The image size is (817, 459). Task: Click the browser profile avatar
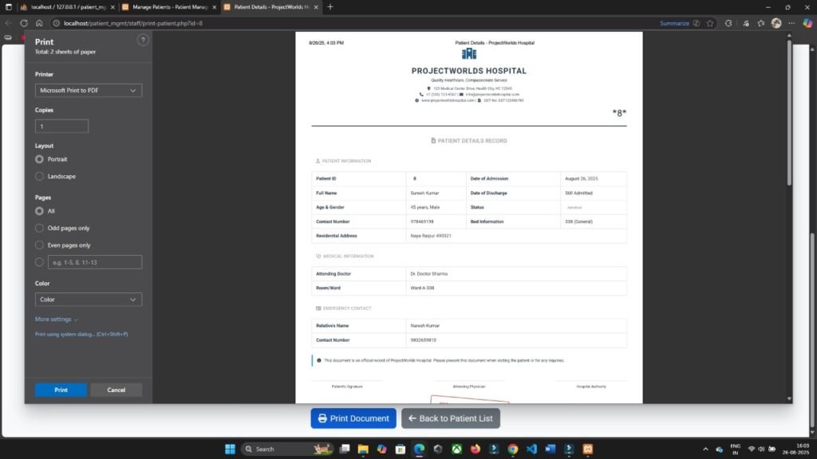click(x=776, y=23)
